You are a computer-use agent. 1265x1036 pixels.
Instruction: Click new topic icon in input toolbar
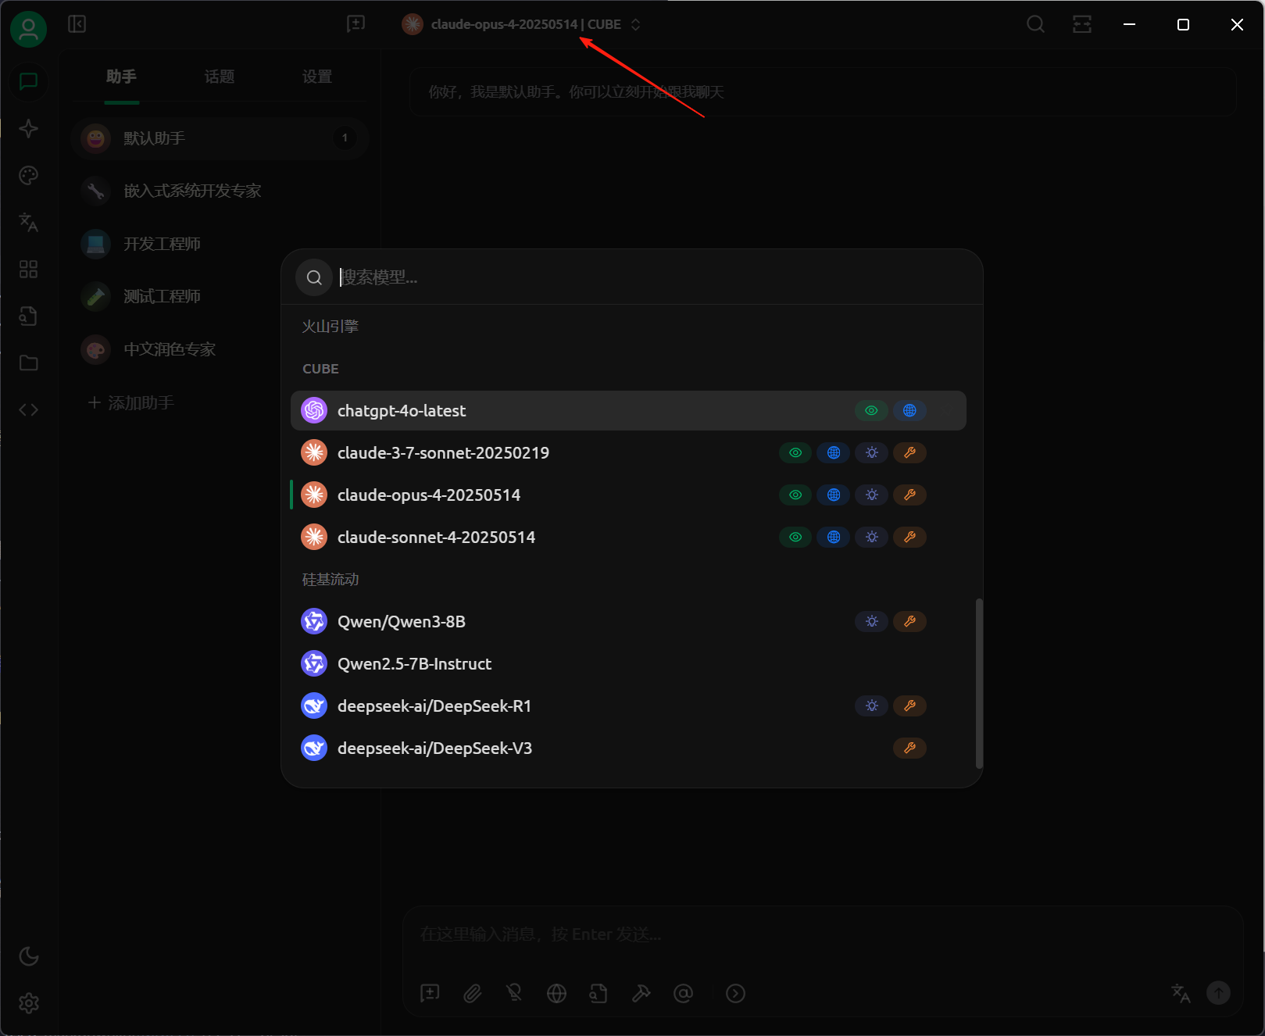430,993
